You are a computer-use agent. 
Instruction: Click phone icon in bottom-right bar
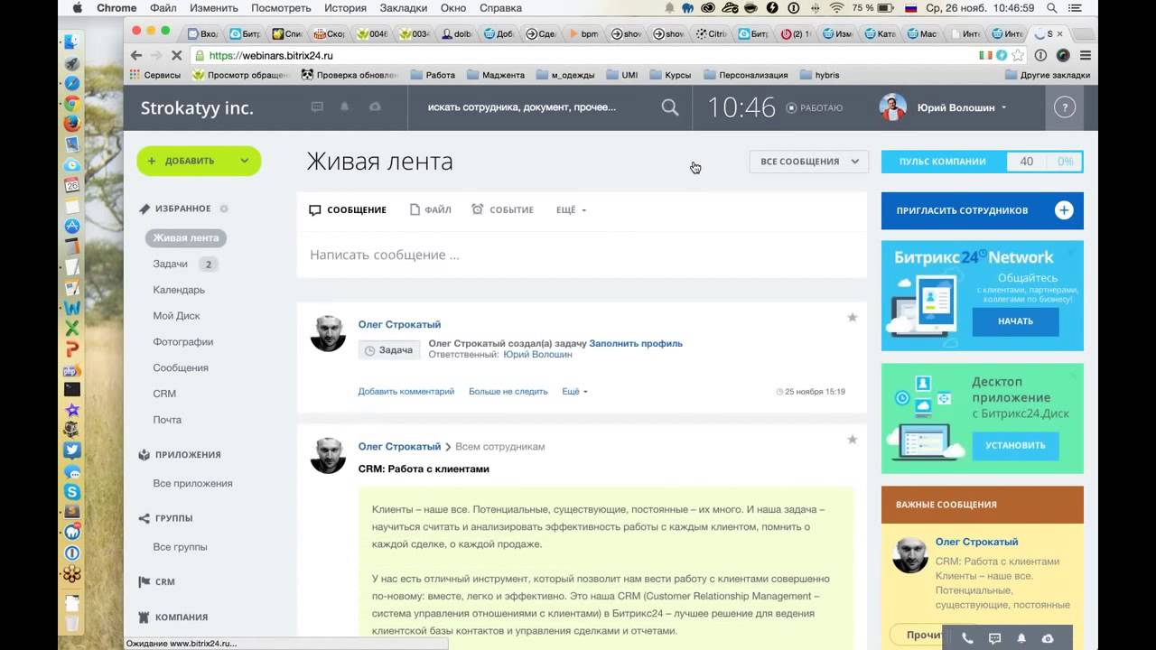coord(967,638)
